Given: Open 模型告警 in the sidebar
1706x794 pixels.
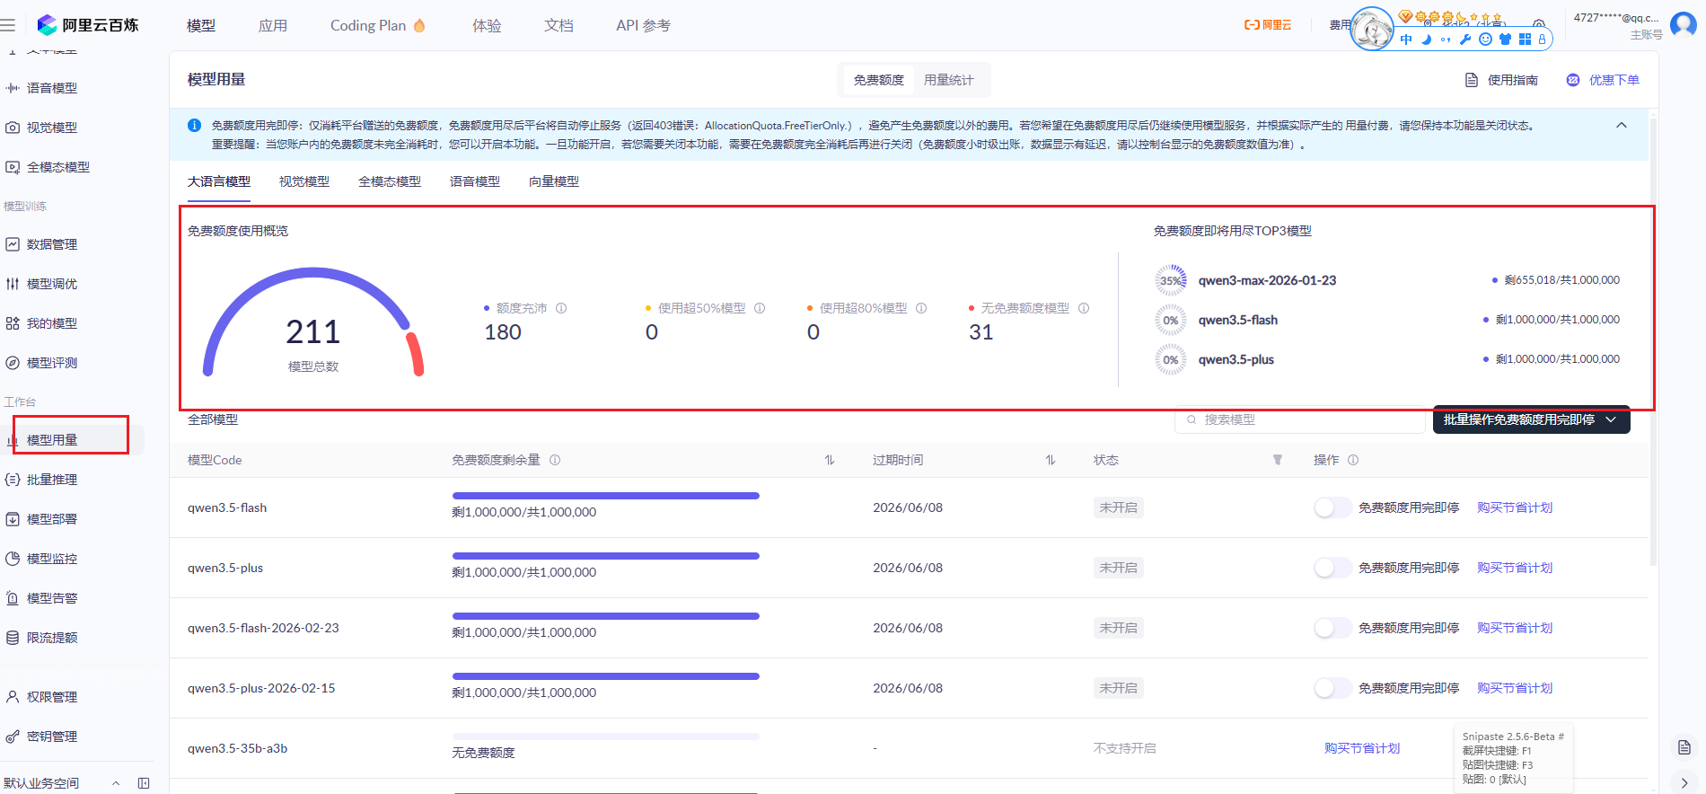Looking at the screenshot, I should (x=51, y=598).
